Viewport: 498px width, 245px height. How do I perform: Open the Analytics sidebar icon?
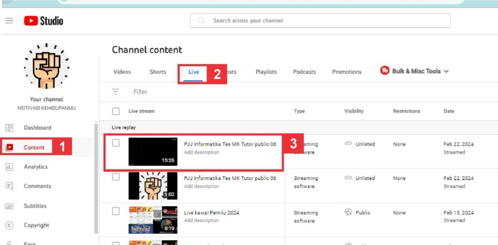(9, 167)
